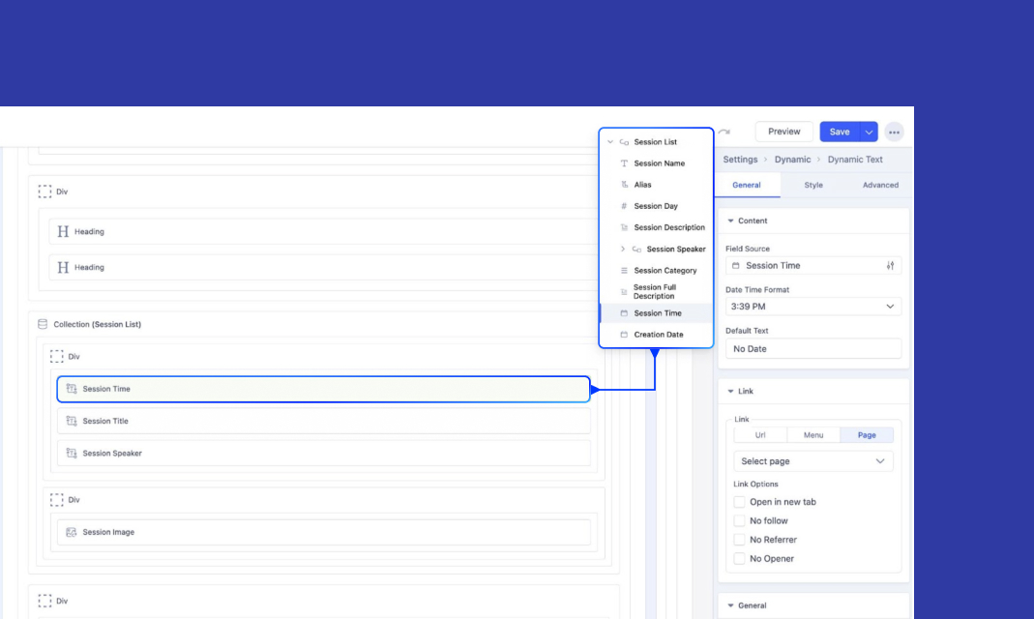
Task: Click the redo arrow icon
Action: (x=724, y=133)
